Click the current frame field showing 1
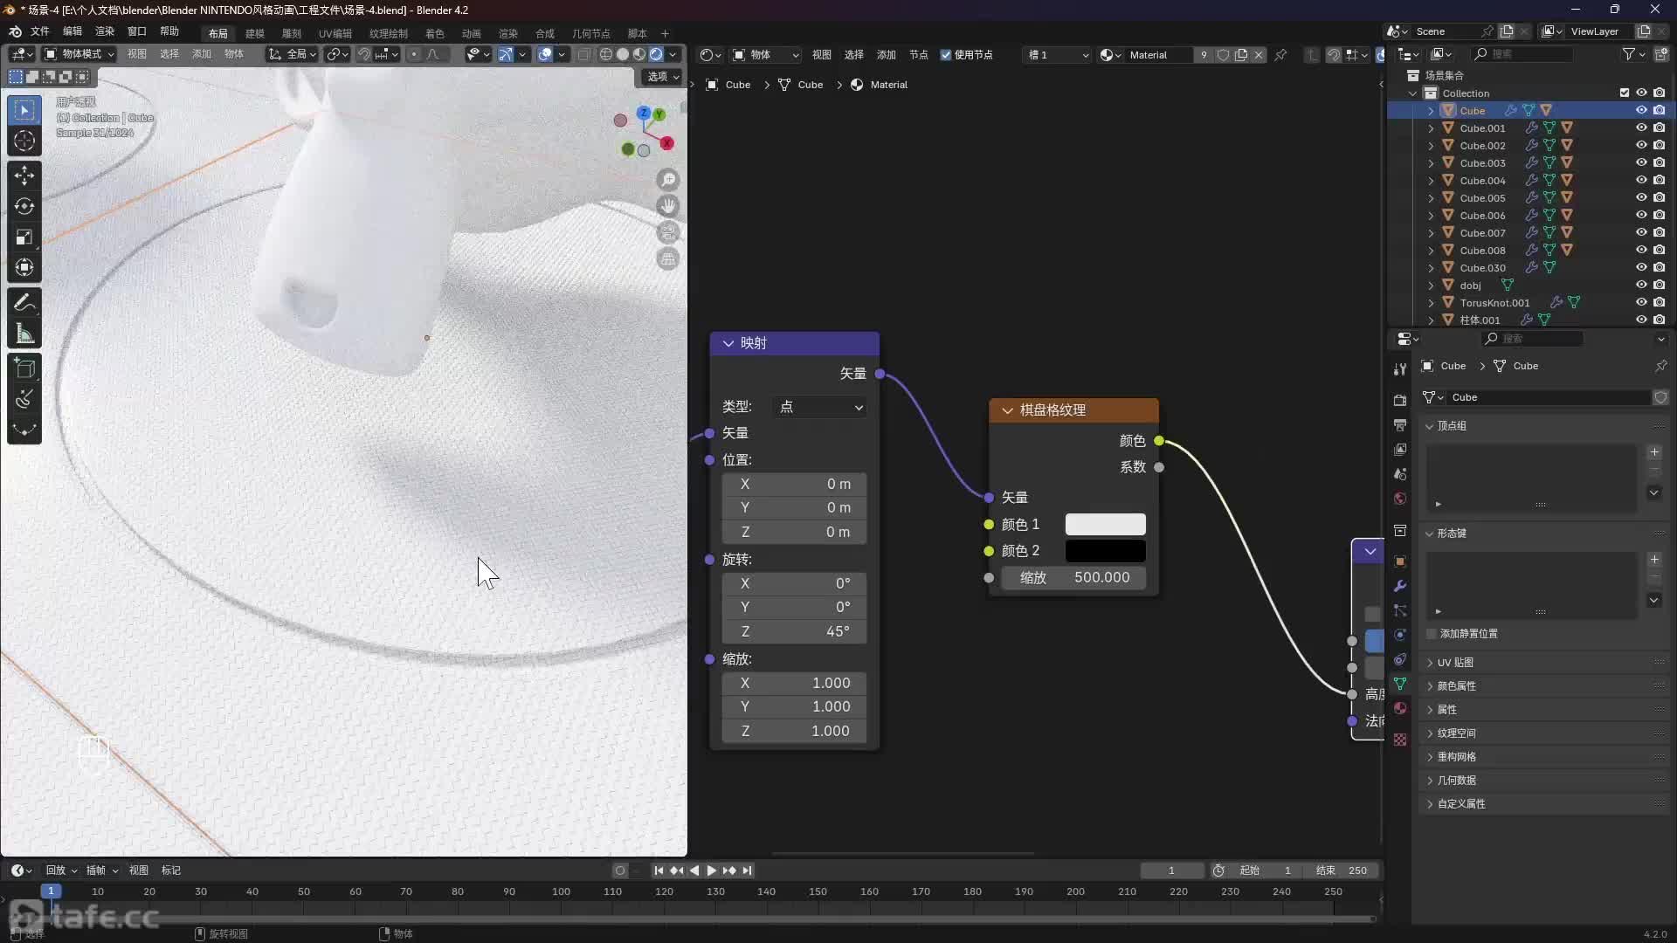This screenshot has width=1677, height=943. [1171, 871]
